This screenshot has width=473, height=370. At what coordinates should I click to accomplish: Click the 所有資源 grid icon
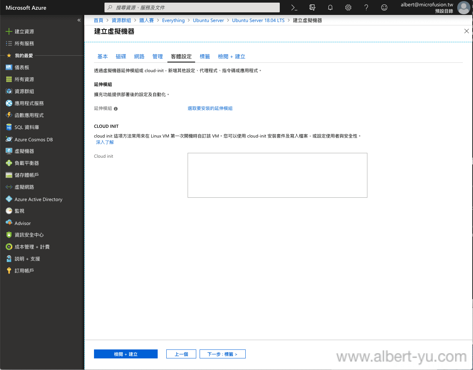pyautogui.click(x=9, y=80)
